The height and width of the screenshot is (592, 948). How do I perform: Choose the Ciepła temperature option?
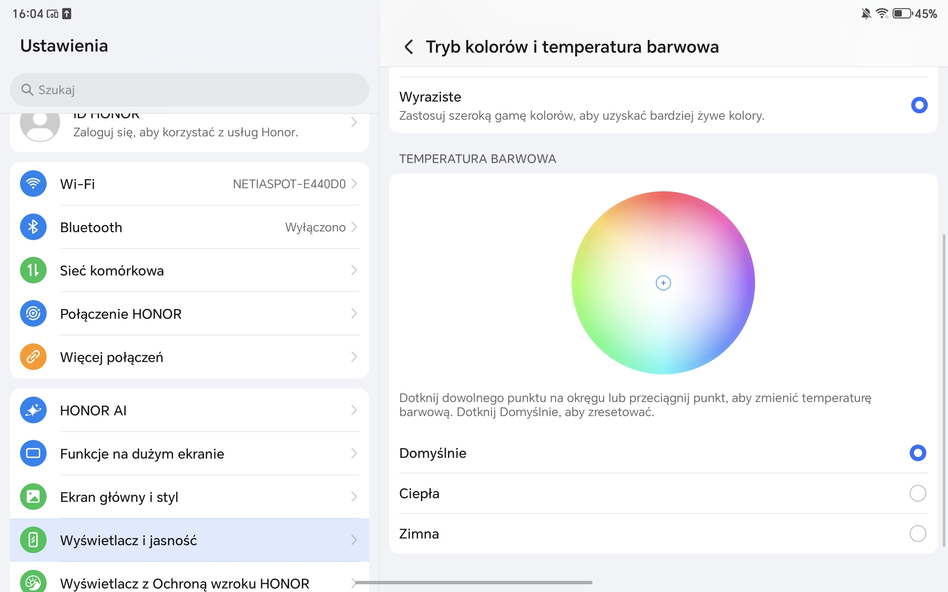click(x=917, y=493)
